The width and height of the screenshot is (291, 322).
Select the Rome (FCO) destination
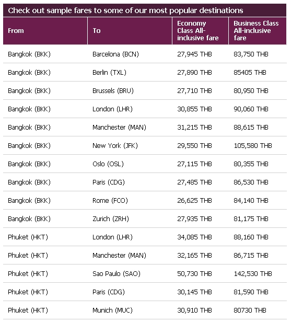pyautogui.click(x=110, y=200)
